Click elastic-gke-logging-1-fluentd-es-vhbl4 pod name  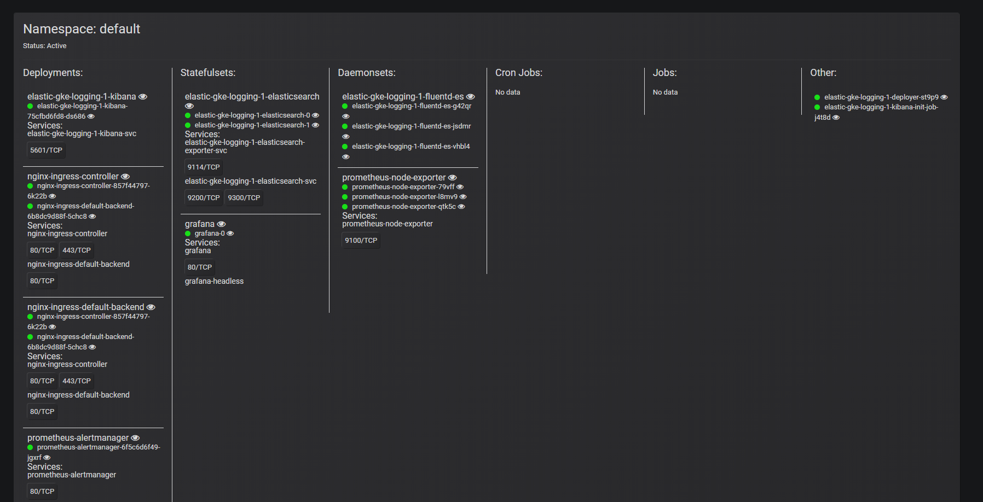[x=411, y=147]
